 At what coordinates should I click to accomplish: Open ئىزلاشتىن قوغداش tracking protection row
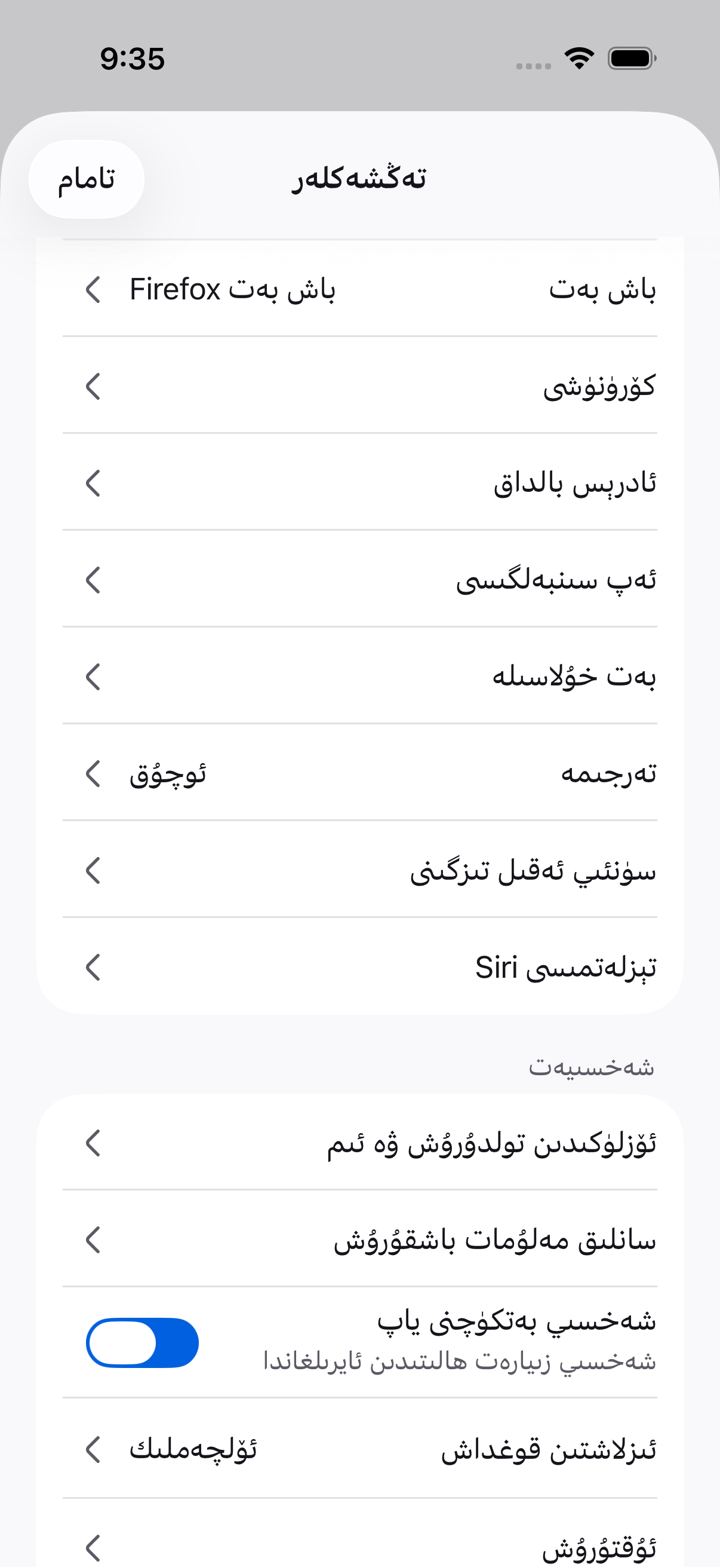(359, 1450)
